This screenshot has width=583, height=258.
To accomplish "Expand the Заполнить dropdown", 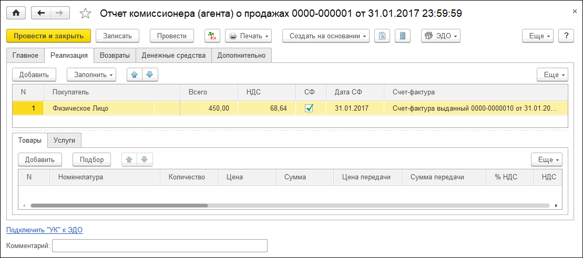I will (x=91, y=74).
